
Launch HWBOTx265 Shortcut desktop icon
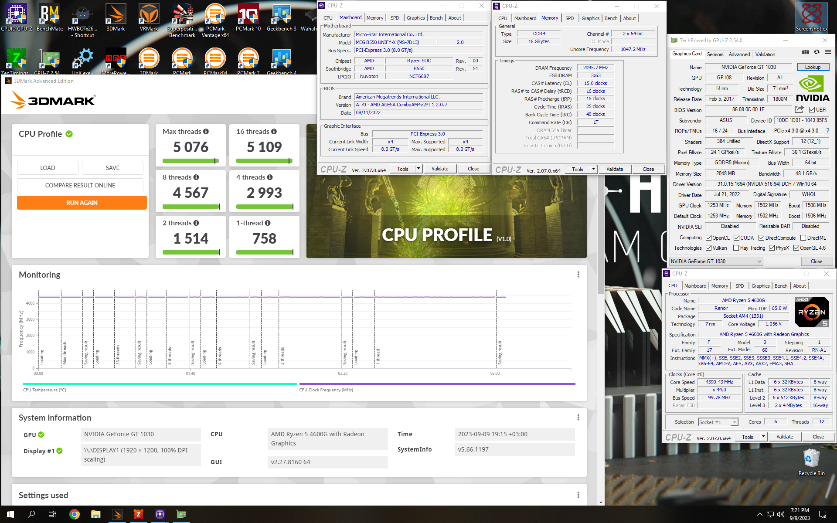[x=83, y=20]
